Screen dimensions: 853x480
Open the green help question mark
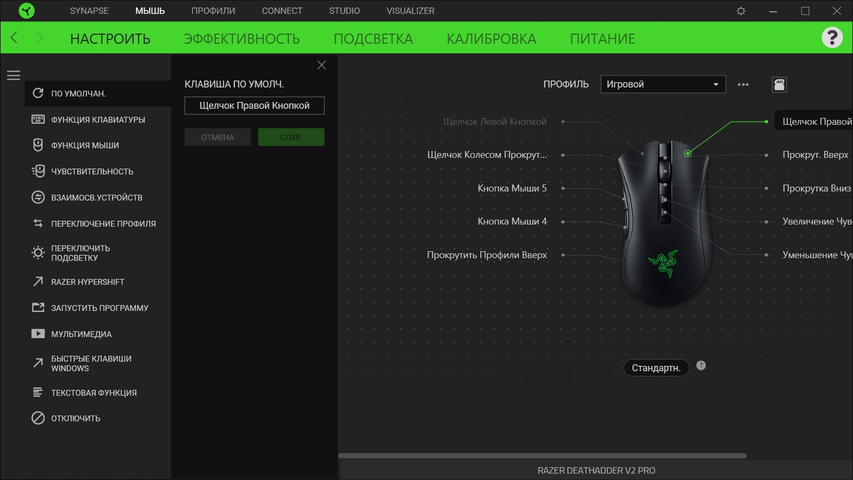click(x=832, y=37)
